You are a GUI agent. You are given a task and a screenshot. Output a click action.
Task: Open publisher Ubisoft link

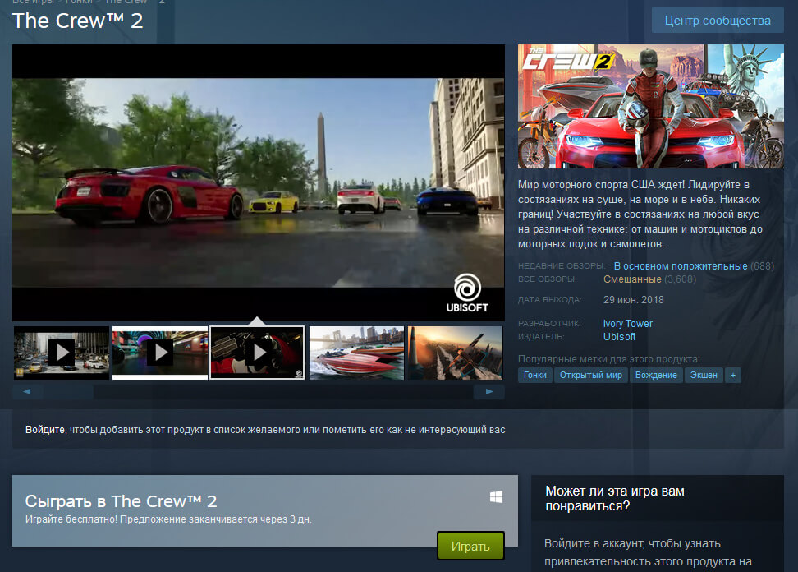619,337
